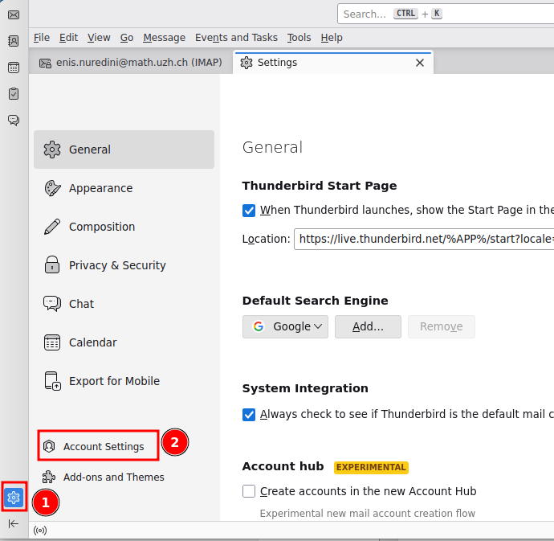Image resolution: width=554 pixels, height=541 pixels.
Task: Select the Composition settings category
Action: [124, 227]
